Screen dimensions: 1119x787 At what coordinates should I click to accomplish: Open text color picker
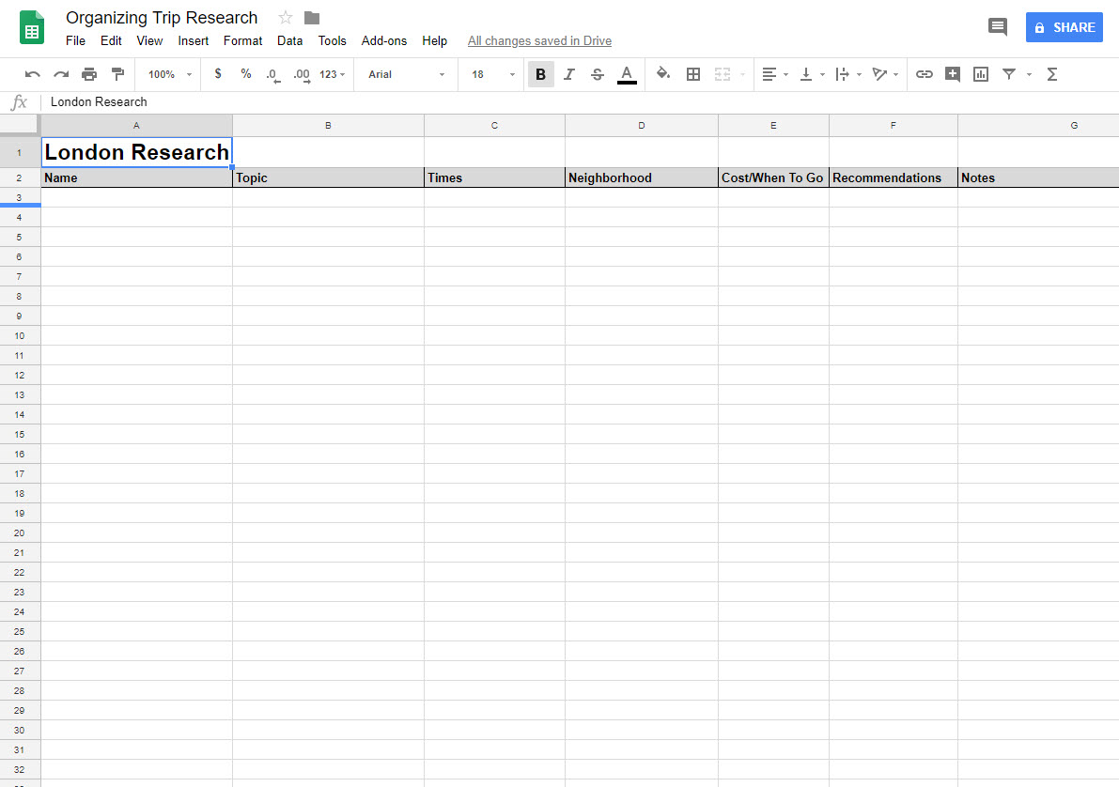(627, 74)
